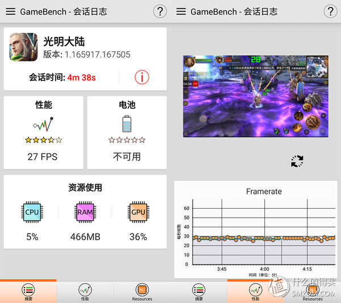Tap the 光明大陆 game app icon
Screen dimensions: 341x303
pos(23,47)
